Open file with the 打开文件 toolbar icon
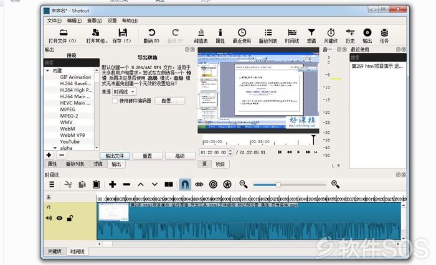 (63, 36)
